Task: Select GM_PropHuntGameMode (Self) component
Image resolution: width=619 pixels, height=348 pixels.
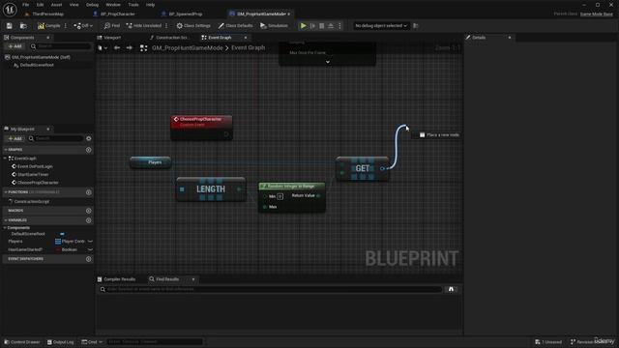Action: point(41,57)
